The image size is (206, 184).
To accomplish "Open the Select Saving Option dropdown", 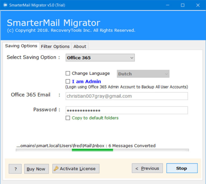I will [x=100, y=57].
